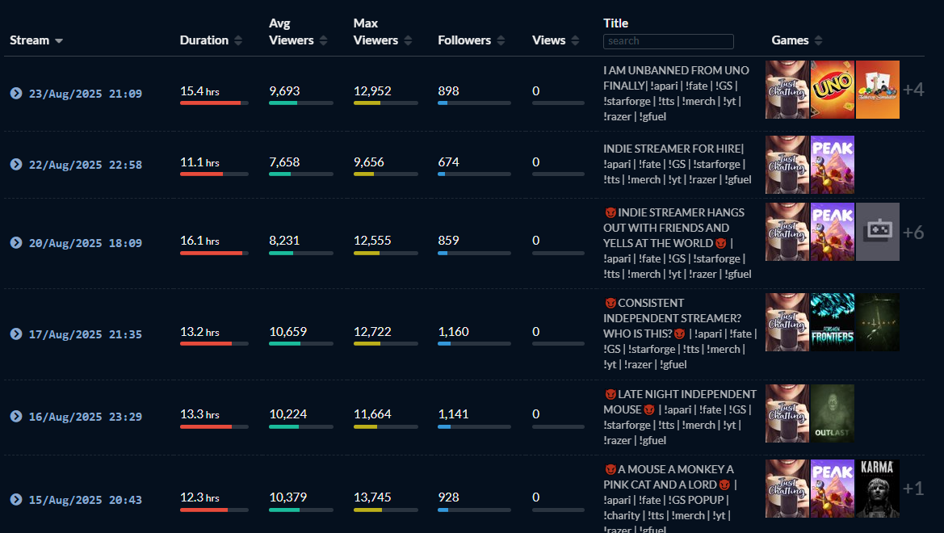The image size is (944, 533).
Task: Open the 17/Aug/2025 21:35 stream link
Action: 86,334
